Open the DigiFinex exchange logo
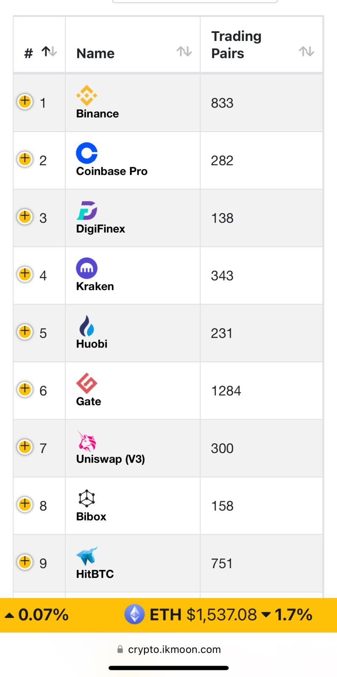The image size is (337, 677). [87, 210]
